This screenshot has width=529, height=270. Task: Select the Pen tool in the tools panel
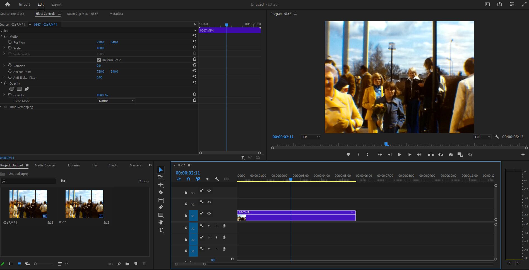click(161, 207)
